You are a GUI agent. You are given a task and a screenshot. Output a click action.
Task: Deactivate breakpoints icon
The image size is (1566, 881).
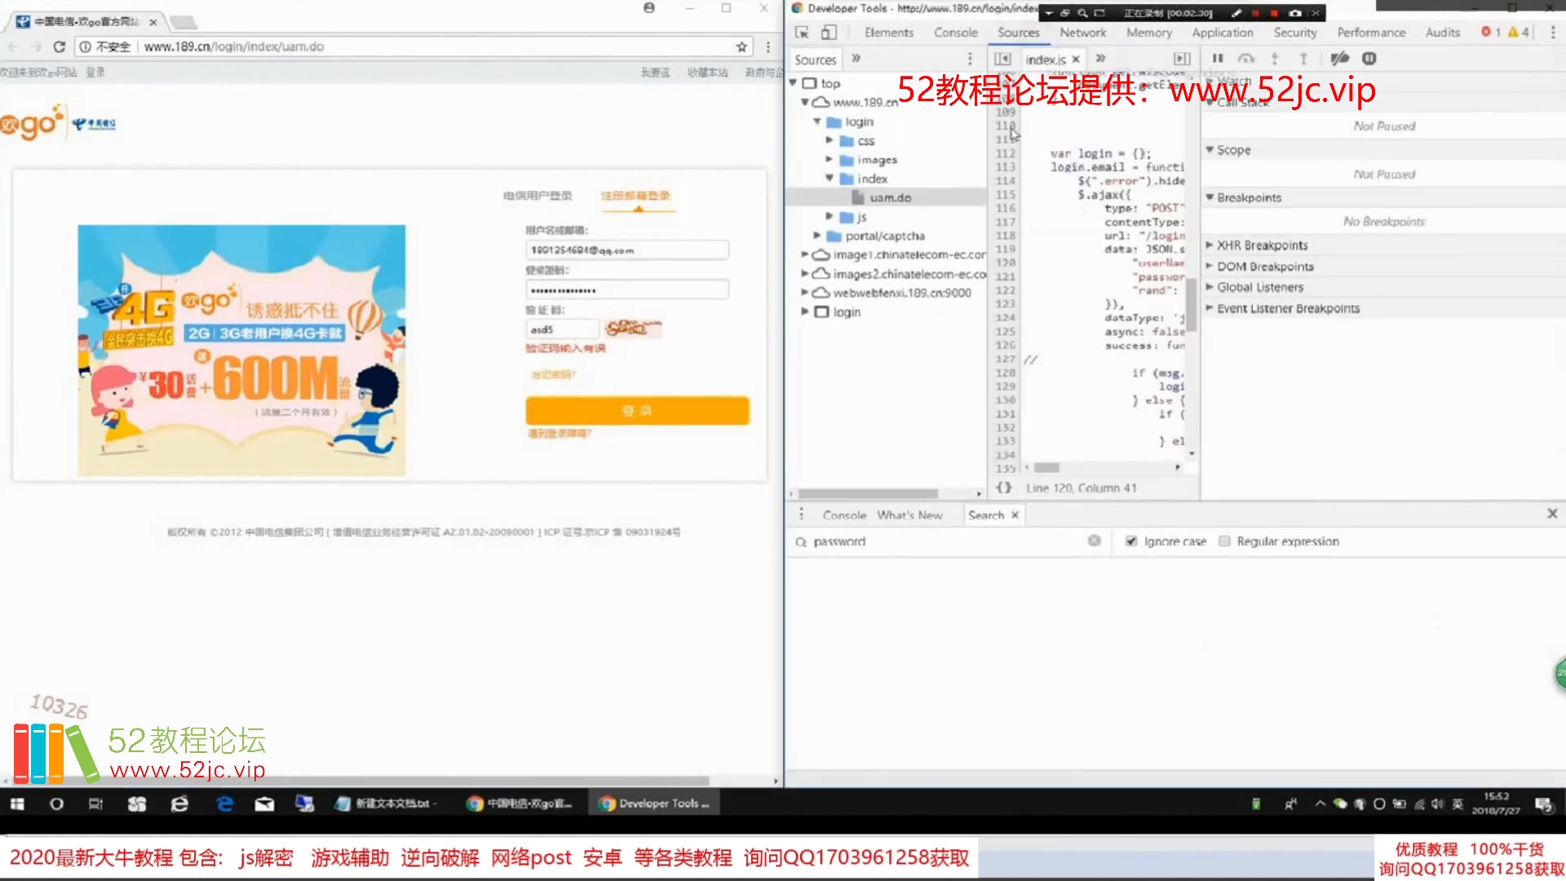1339,59
